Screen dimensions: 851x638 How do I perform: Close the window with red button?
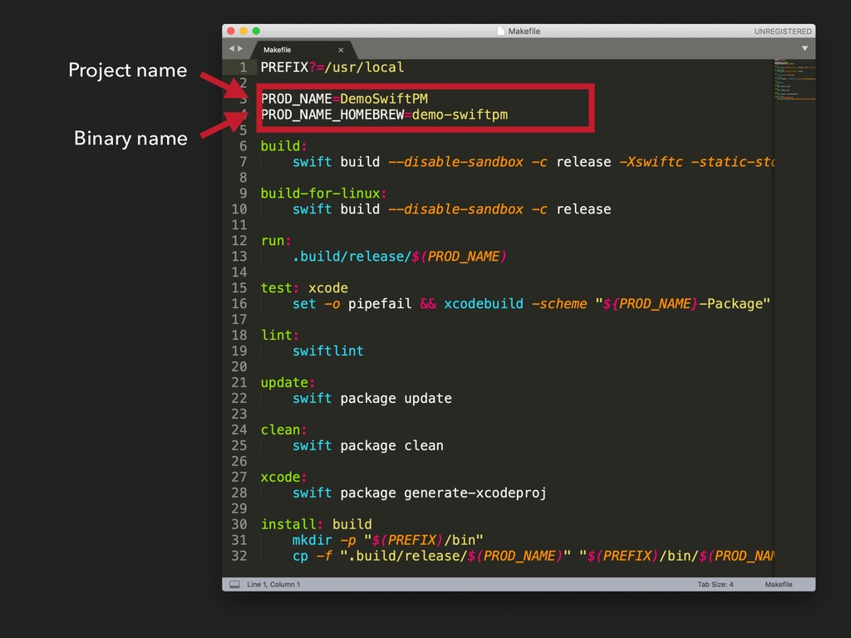(231, 31)
